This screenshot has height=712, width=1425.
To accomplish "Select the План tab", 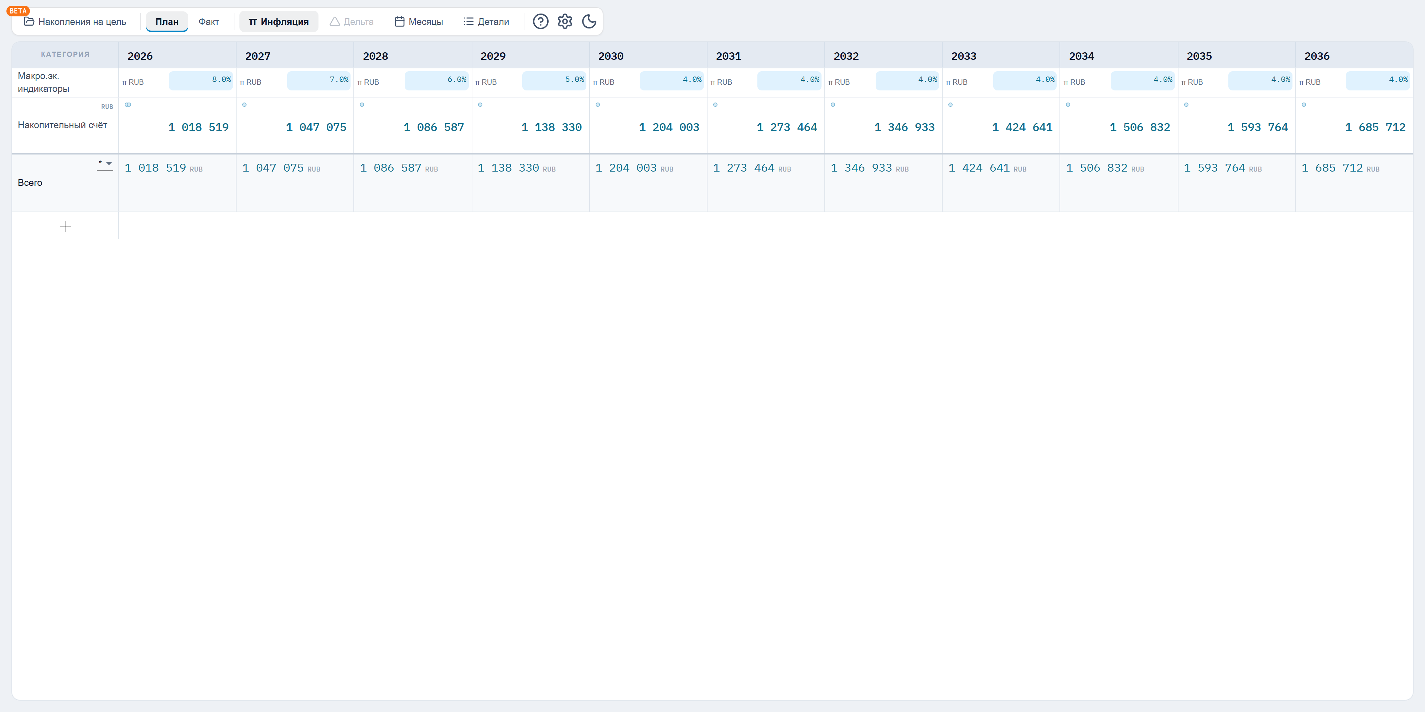I will coord(167,22).
